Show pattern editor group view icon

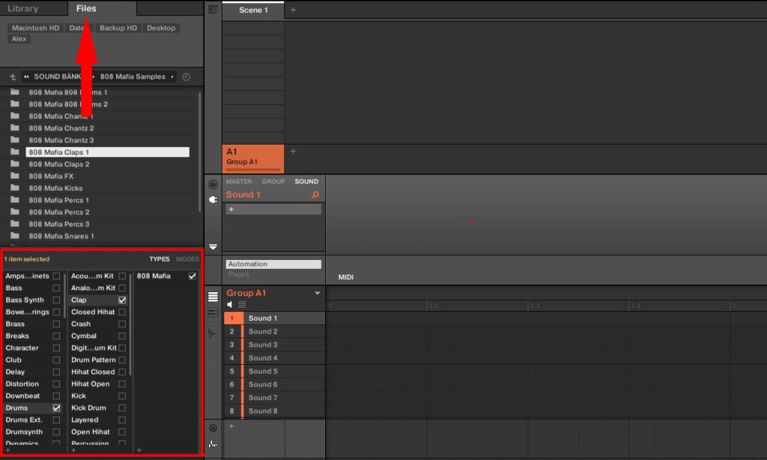click(x=213, y=297)
